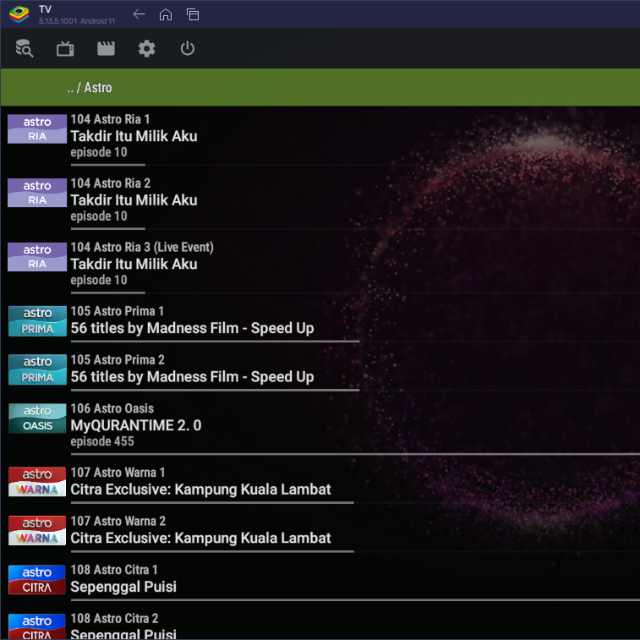Show recent apps via the overlapping windows icon
This screenshot has width=640, height=640.
click(193, 14)
